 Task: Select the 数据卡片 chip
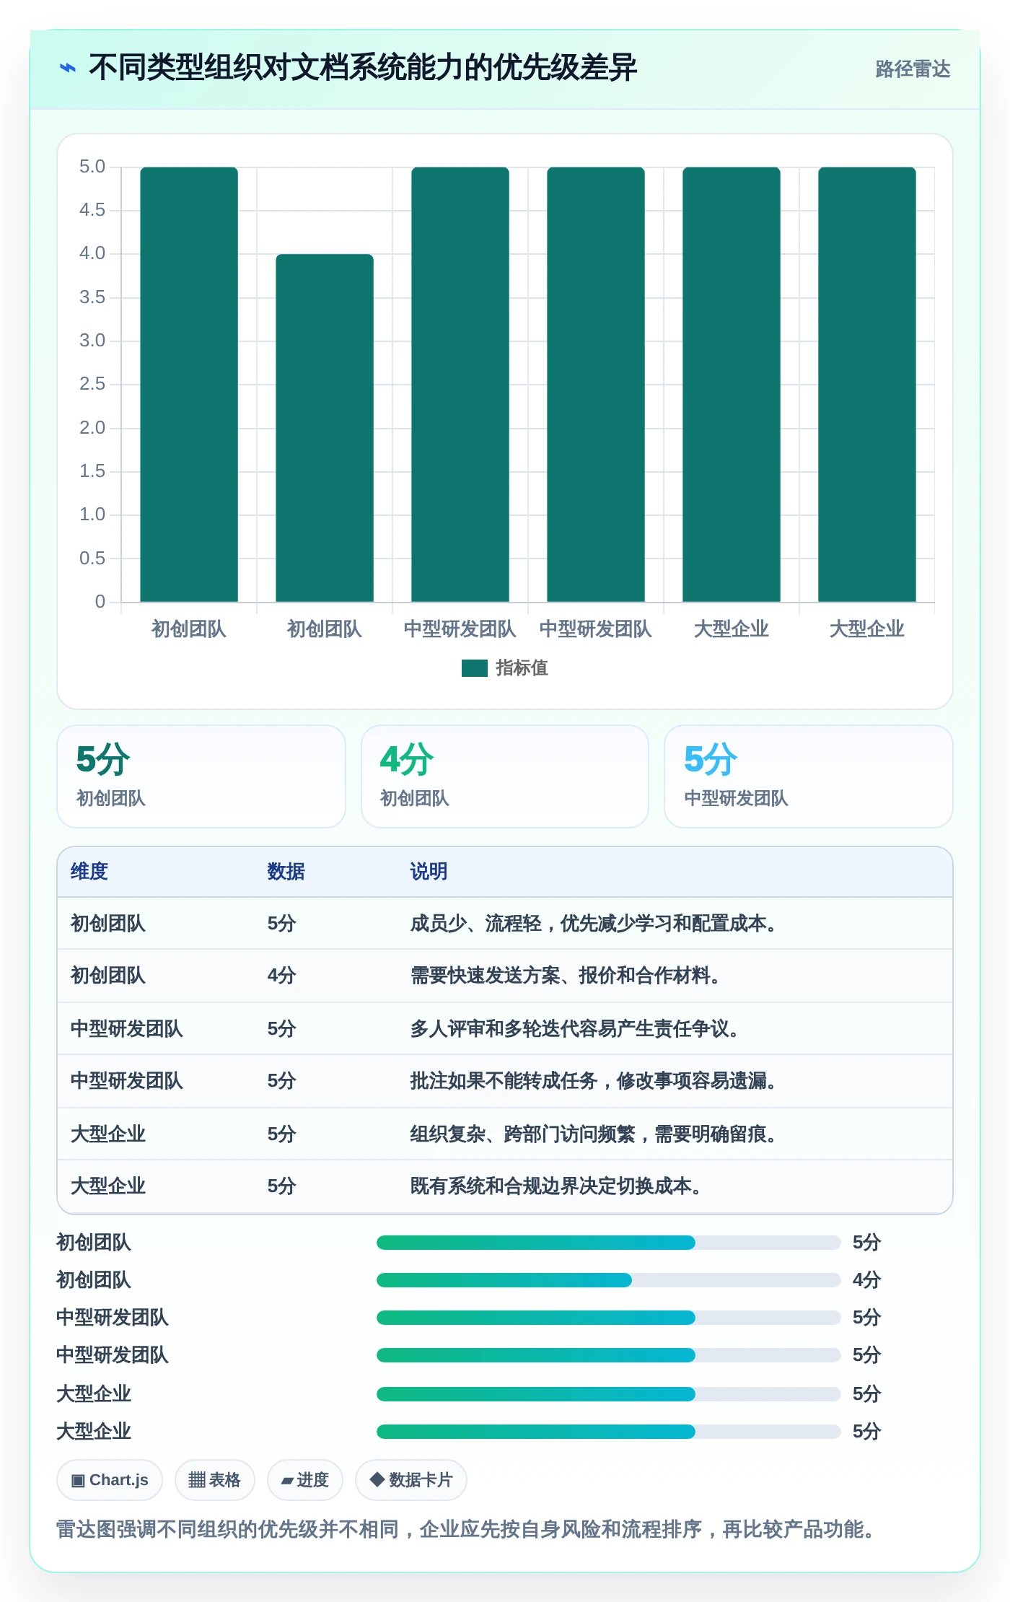(411, 1480)
